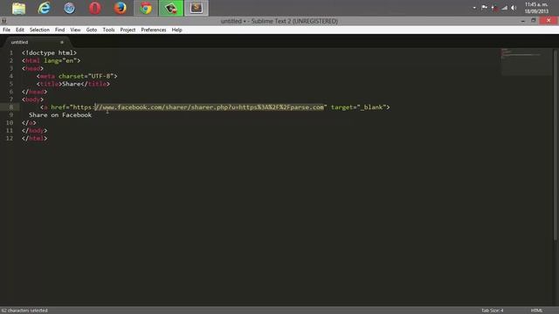Open network signal icon in system tray
Screen dimensions: 559x314
(505, 8)
